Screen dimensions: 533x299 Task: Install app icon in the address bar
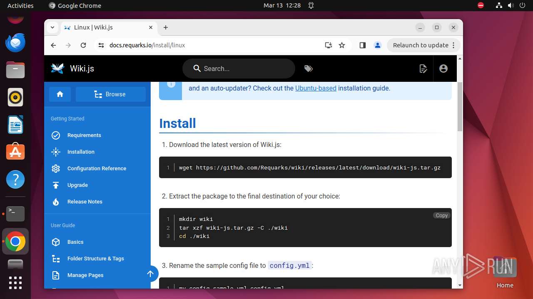[x=329, y=45]
